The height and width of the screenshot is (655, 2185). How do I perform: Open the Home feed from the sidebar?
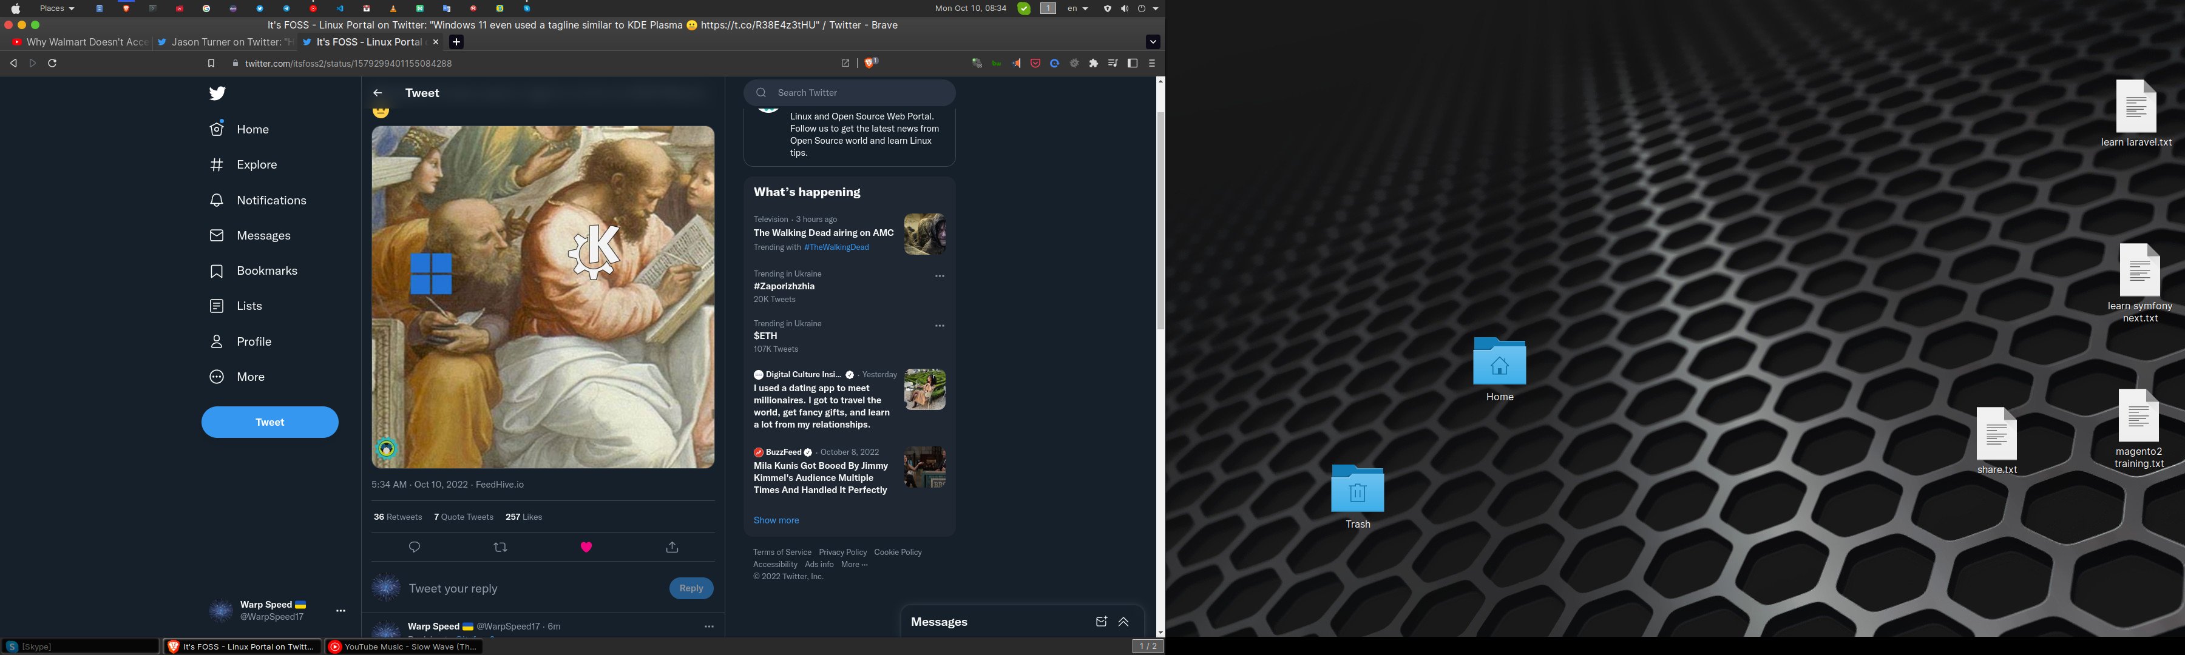252,129
